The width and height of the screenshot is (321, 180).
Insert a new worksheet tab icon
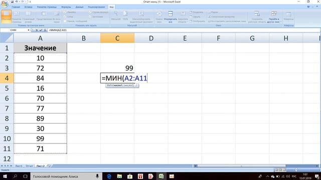[49, 166]
